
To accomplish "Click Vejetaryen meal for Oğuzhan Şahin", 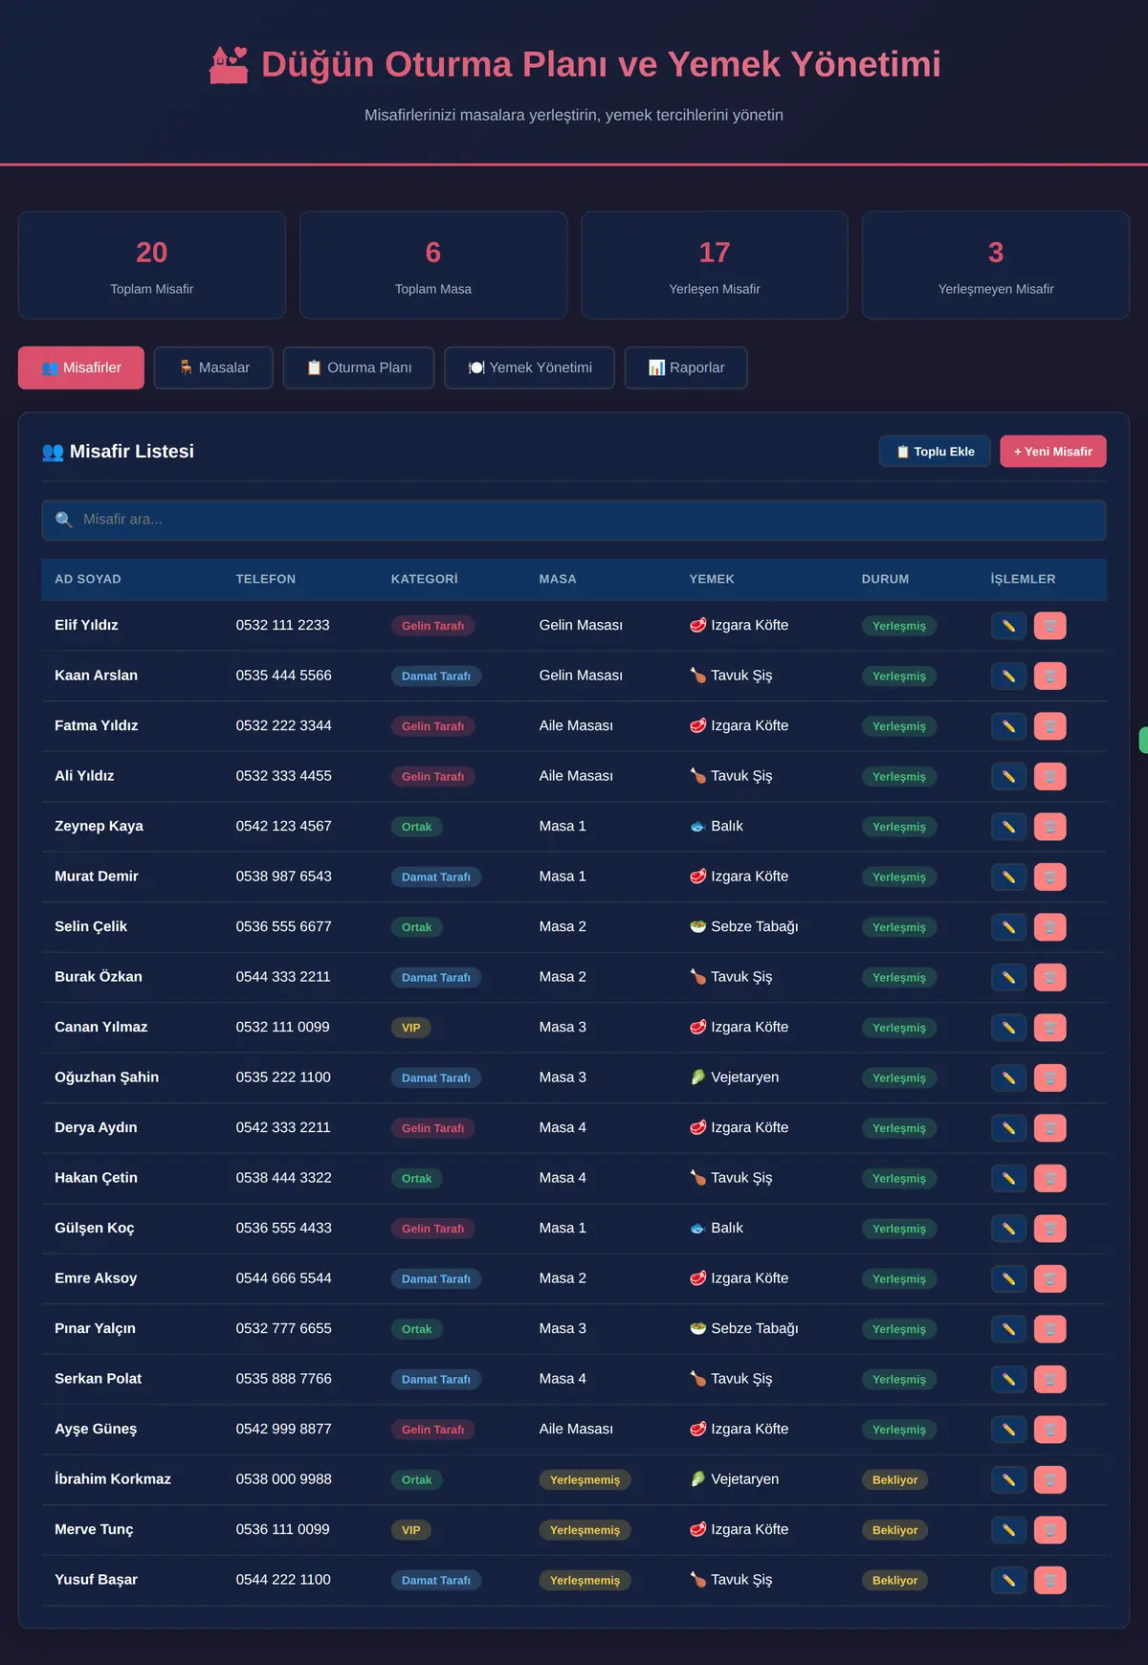I will tap(735, 1077).
